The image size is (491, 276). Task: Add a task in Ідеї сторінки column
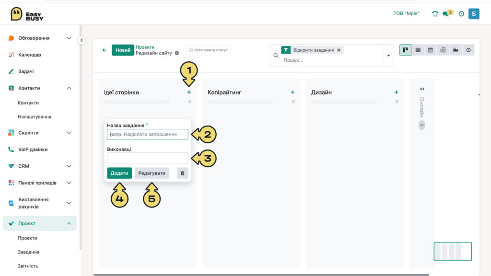point(189,92)
